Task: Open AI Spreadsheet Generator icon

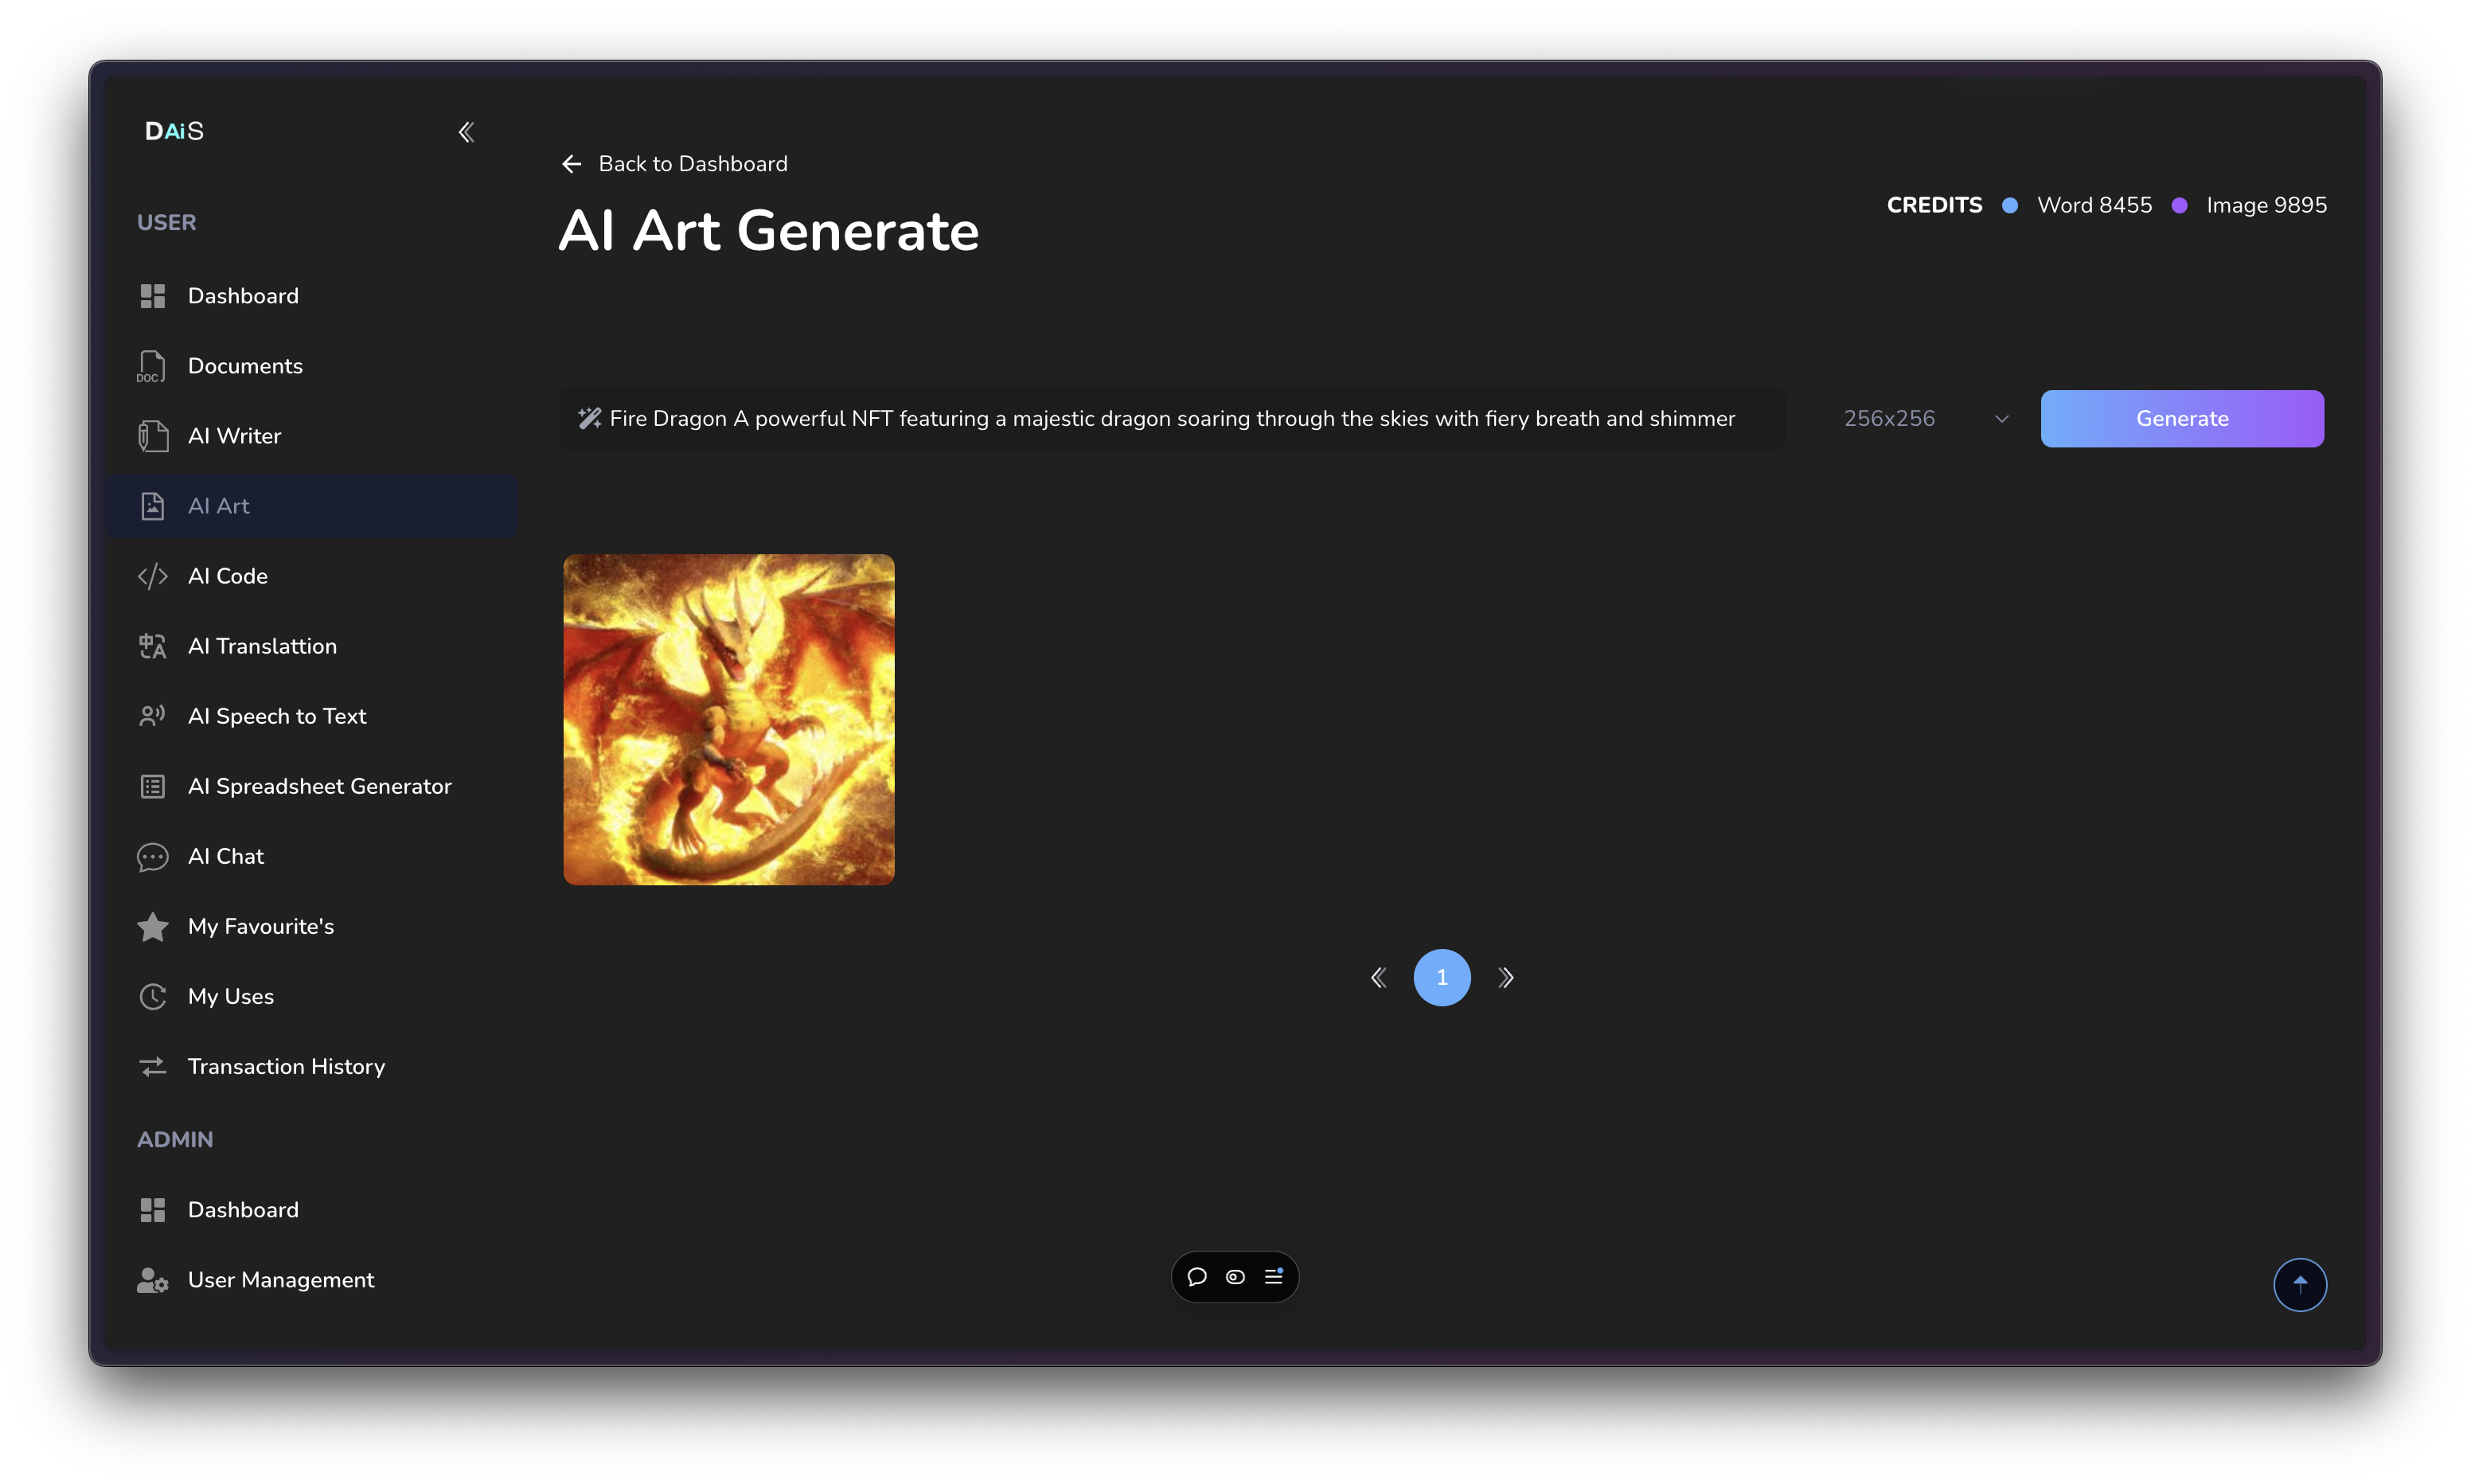Action: [x=152, y=786]
